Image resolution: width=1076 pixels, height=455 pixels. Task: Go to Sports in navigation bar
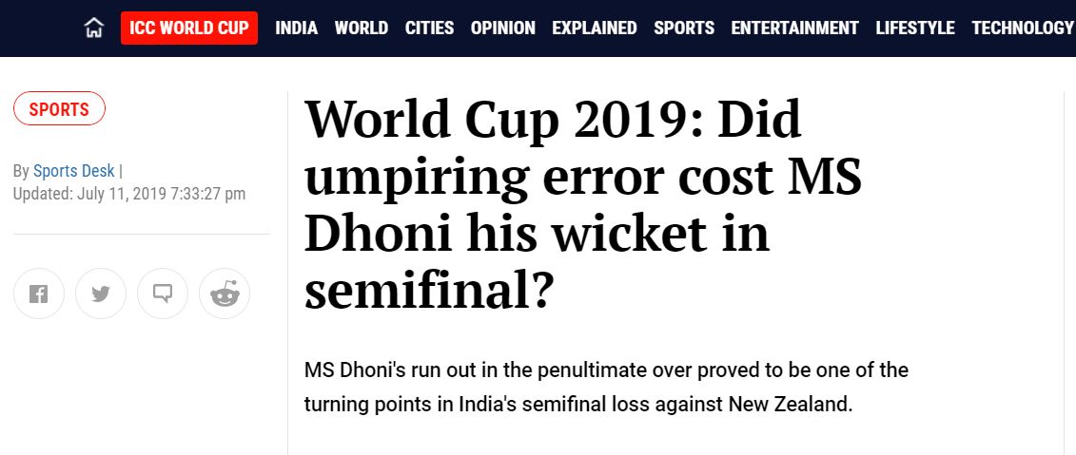click(x=684, y=28)
